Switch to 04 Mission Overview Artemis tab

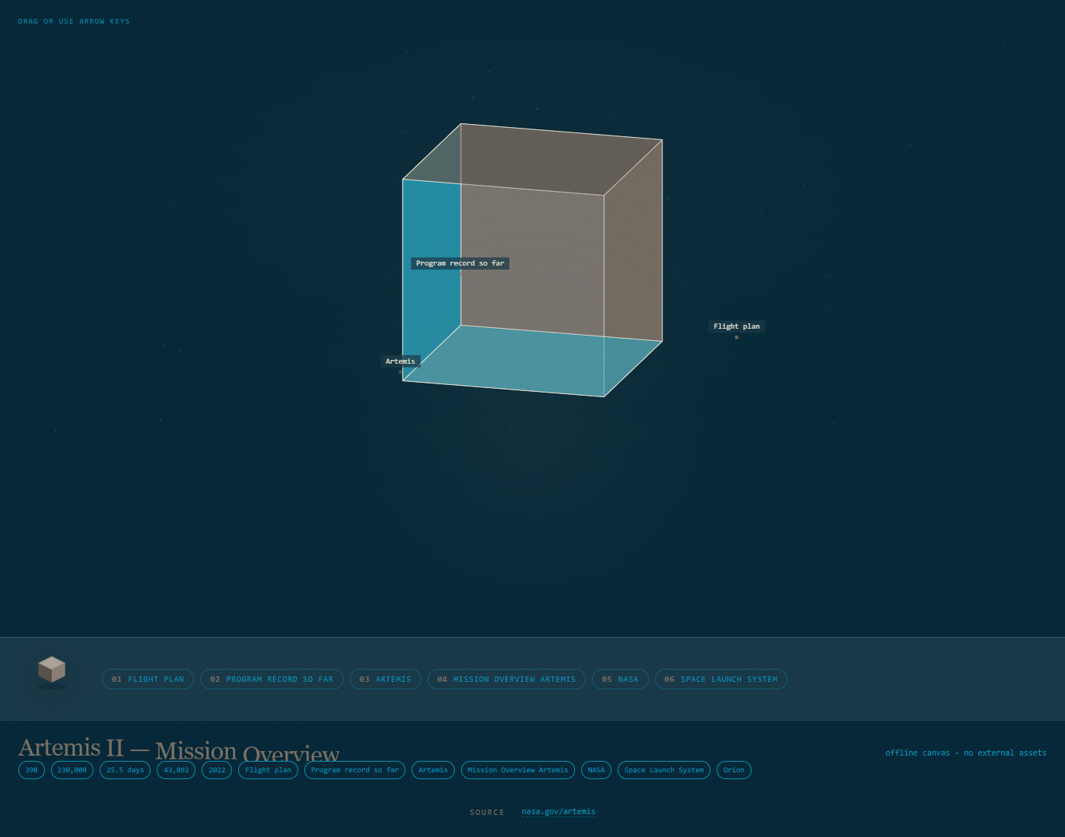pos(507,679)
